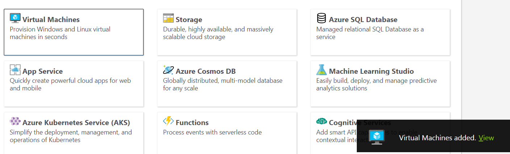This screenshot has width=510, height=154.
Task: Click the Functions lightning bolt icon
Action: click(168, 121)
